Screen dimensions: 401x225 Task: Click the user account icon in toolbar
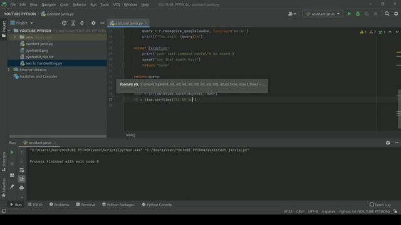click(x=291, y=14)
